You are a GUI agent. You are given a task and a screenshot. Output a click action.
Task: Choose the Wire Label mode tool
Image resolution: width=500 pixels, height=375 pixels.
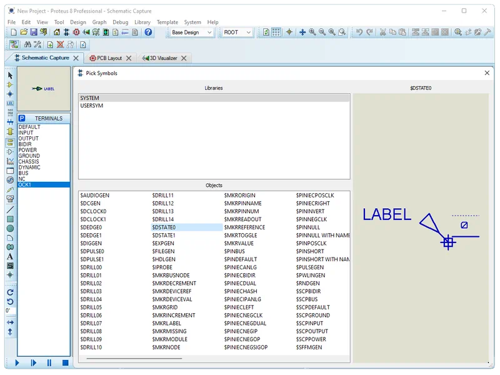[x=10, y=103]
